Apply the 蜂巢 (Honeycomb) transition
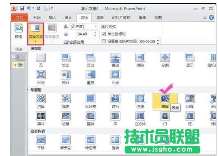Screen dimensions: 218x156 pos(165,102)
